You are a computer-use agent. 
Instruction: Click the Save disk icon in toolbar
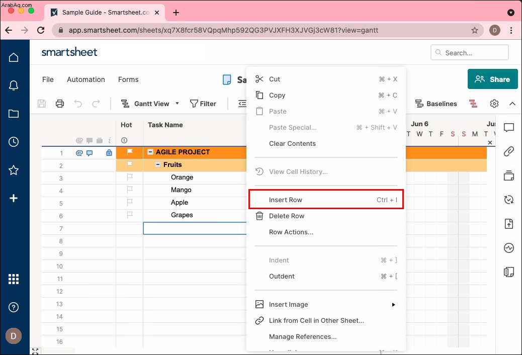click(x=42, y=104)
